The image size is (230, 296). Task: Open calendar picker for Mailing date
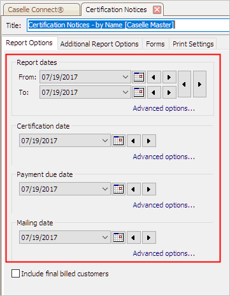(119, 237)
